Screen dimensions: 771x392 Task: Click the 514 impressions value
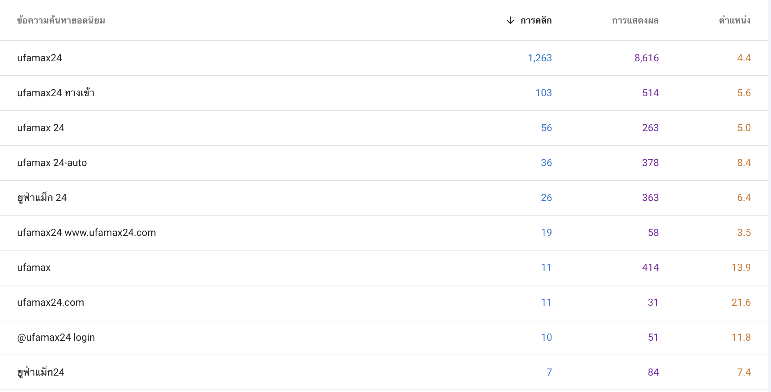click(650, 93)
